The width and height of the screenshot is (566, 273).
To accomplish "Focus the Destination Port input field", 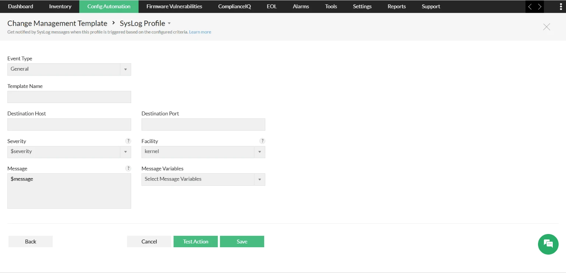I will (x=203, y=124).
